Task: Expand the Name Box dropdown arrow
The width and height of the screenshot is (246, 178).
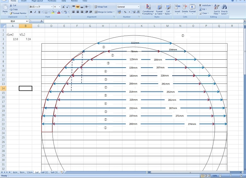Action: pyautogui.click(x=27, y=21)
